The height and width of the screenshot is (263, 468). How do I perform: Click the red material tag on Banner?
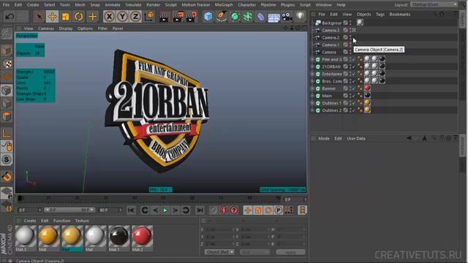pos(367,88)
